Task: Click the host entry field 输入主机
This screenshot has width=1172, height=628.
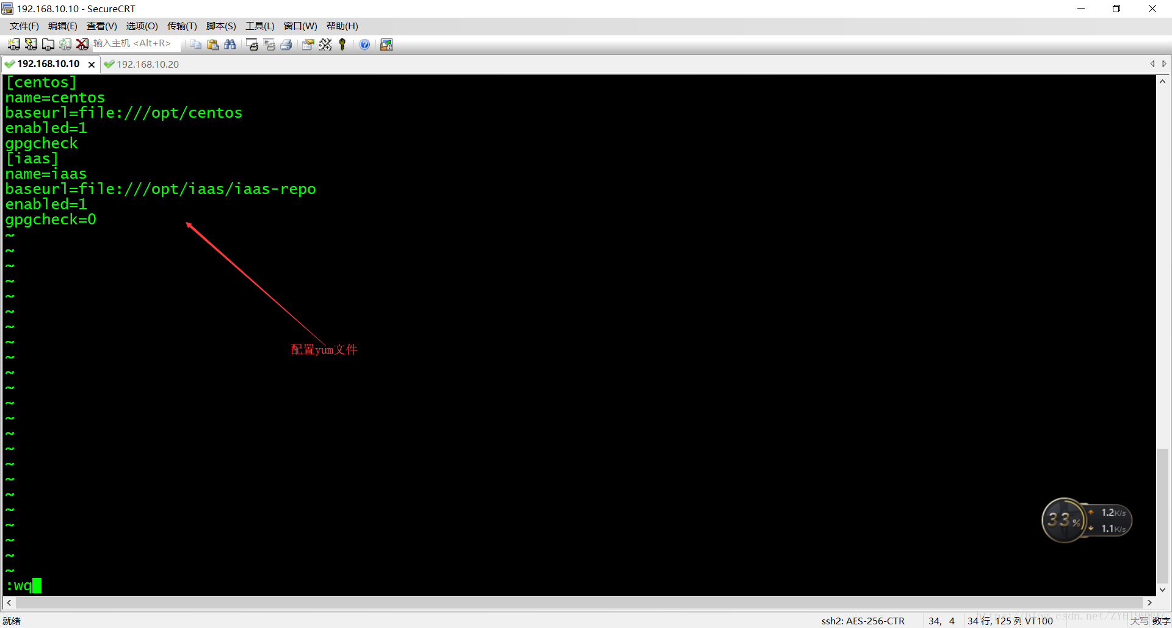Action: click(x=136, y=43)
